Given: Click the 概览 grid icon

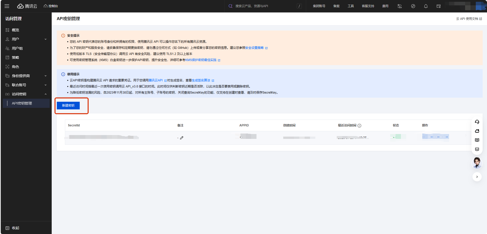Looking at the screenshot, I should [7, 30].
